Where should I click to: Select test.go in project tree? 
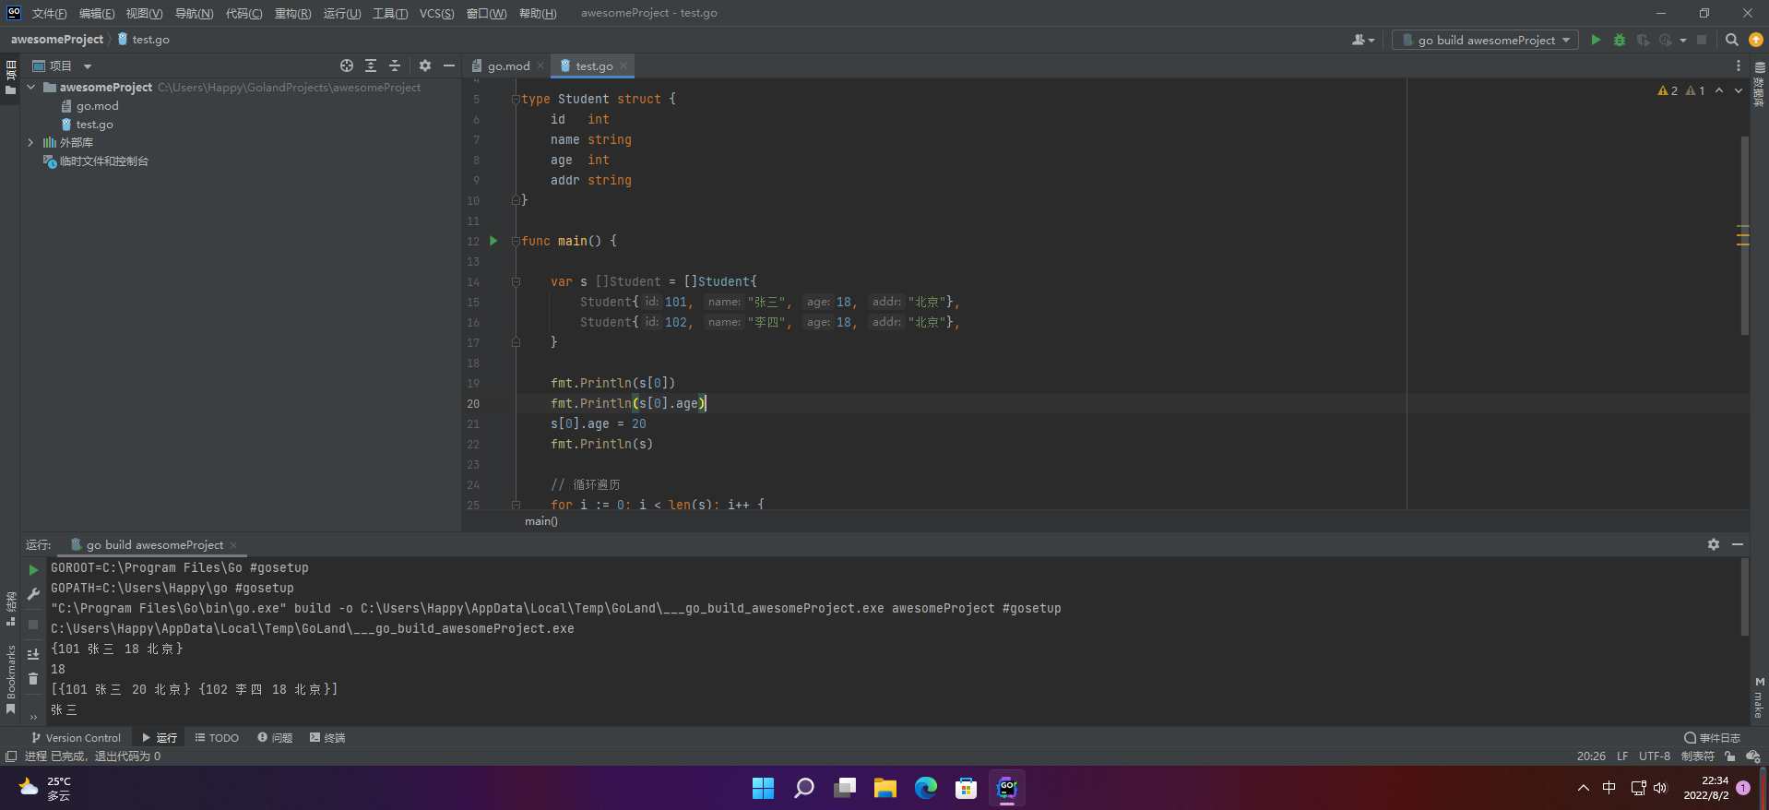pyautogui.click(x=94, y=125)
